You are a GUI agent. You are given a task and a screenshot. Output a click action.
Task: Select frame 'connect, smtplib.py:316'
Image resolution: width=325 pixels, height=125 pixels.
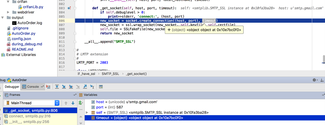(x=40, y=116)
